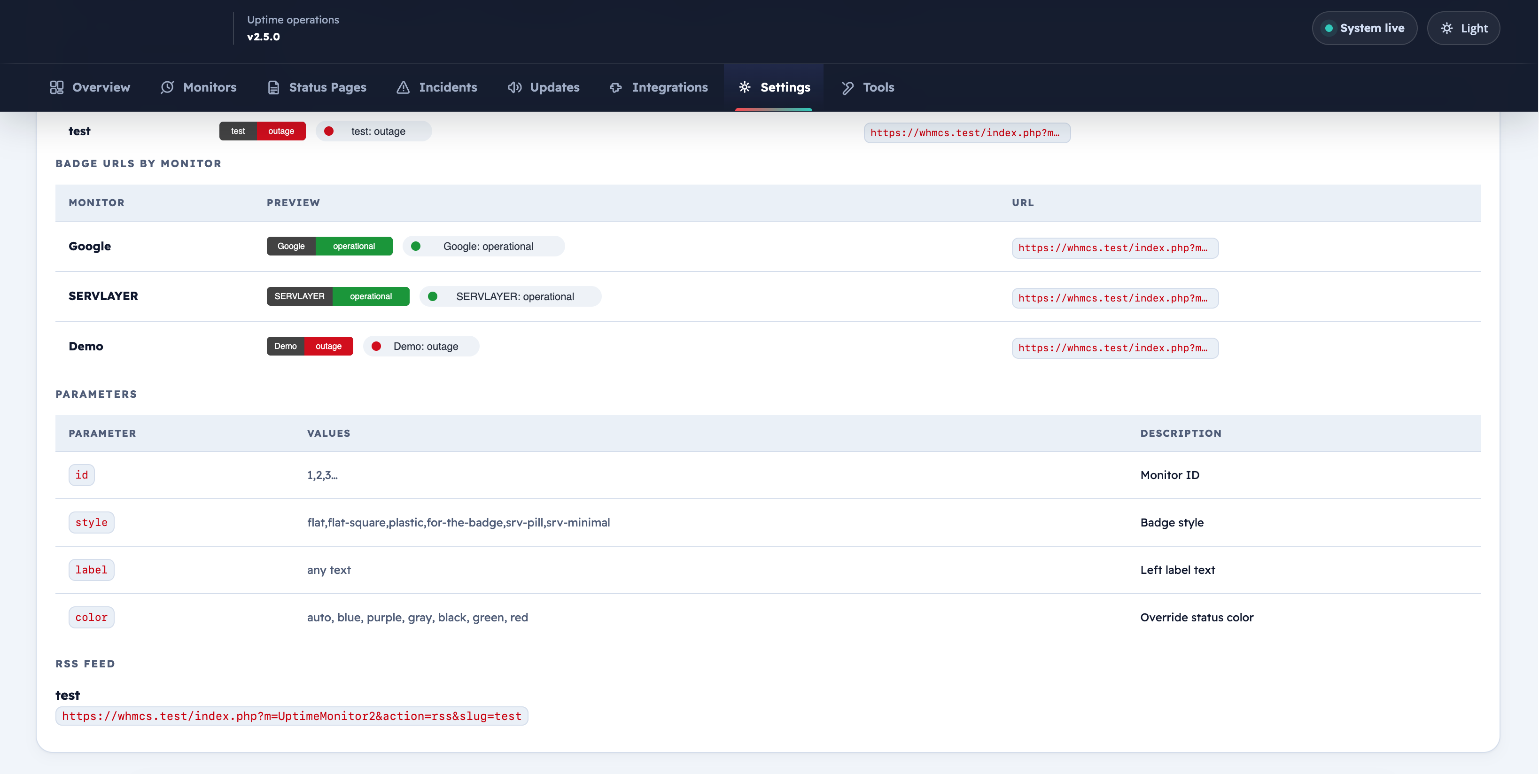
Task: Click the test outage flat badge
Action: pyautogui.click(x=262, y=132)
